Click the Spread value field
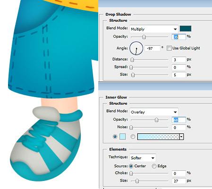The height and width of the screenshot is (189, 212). coord(178,67)
